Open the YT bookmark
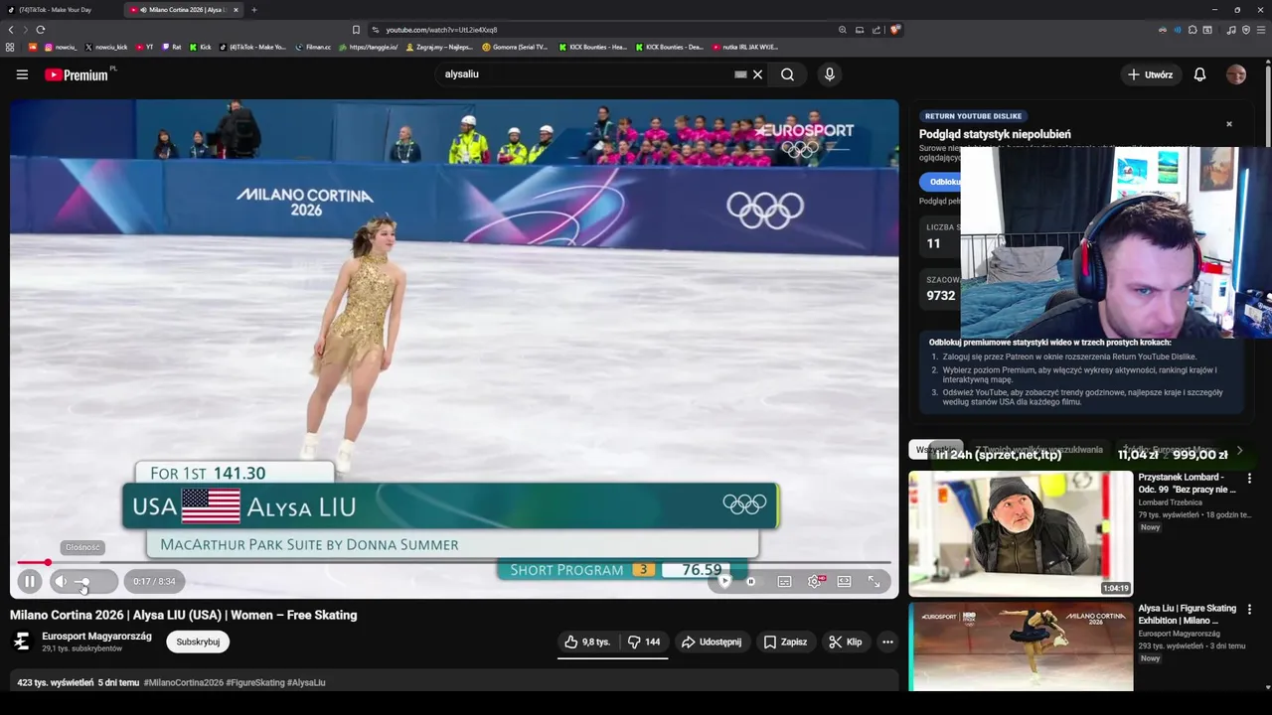The image size is (1272, 715). [x=145, y=47]
